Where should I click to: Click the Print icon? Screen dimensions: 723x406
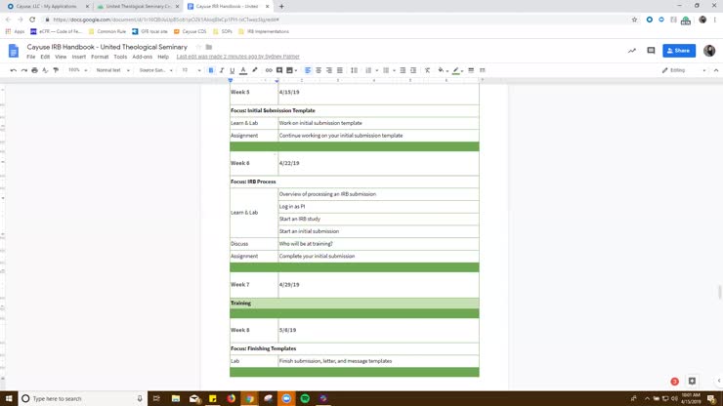[x=34, y=70]
